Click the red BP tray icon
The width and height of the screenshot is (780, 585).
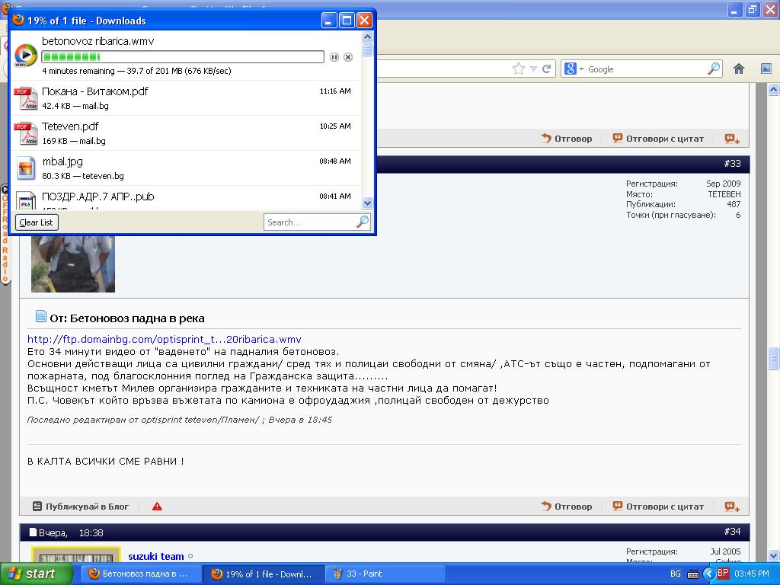tap(723, 573)
